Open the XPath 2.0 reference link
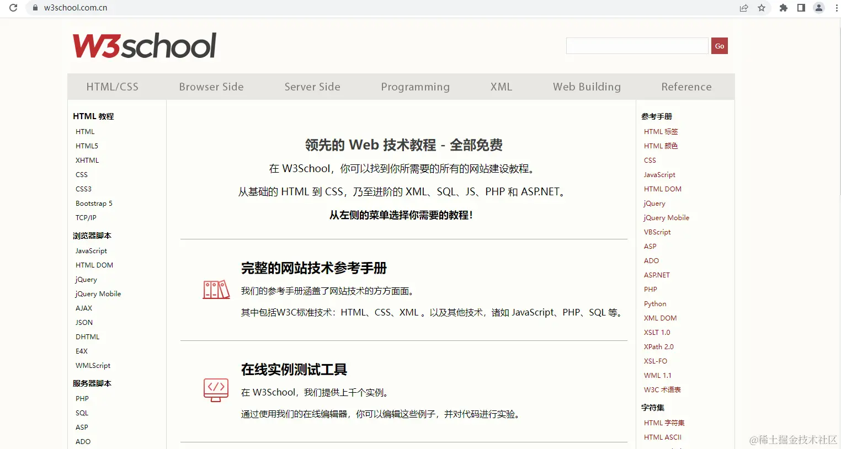Screen dimensions: 841x449 click(659, 347)
